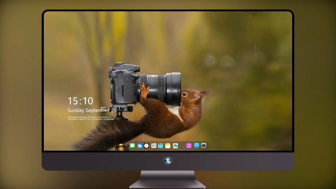Viewport: 336px width, 189px height.
Task: Open the yellow Notes app in dock
Action: (x=168, y=146)
